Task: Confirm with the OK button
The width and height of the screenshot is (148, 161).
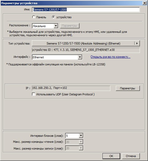Action: (111, 156)
